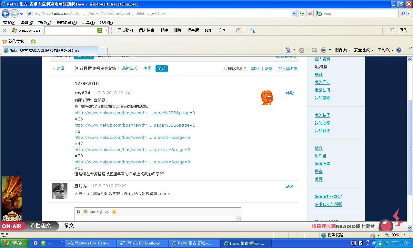Click the RSS feeds icon in command bar
Viewport: 413px width, 248px height.
302,50
